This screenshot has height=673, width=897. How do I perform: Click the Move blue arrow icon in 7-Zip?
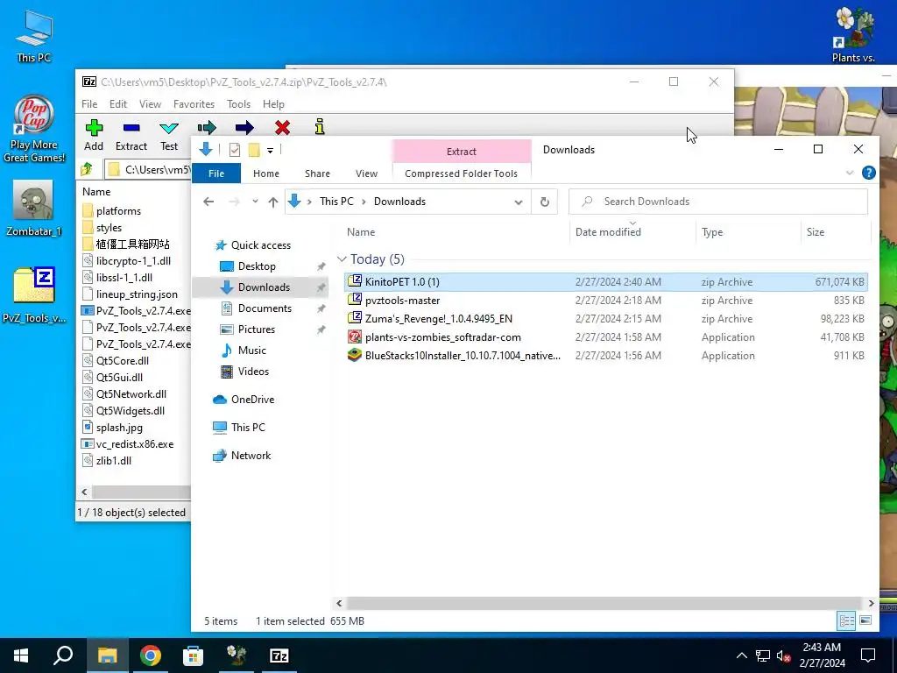pos(244,127)
